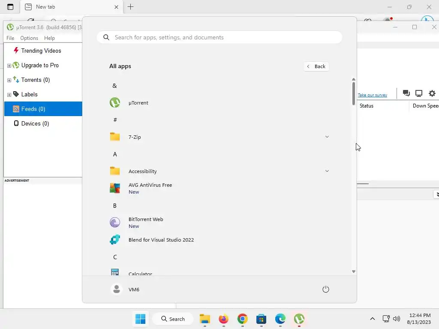The width and height of the screenshot is (439, 329).
Task: Open Microsoft Edge from the taskbar
Action: [x=280, y=319]
